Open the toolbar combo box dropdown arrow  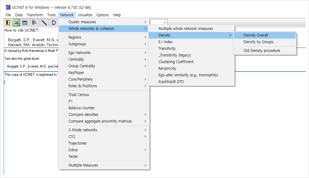coord(165,22)
